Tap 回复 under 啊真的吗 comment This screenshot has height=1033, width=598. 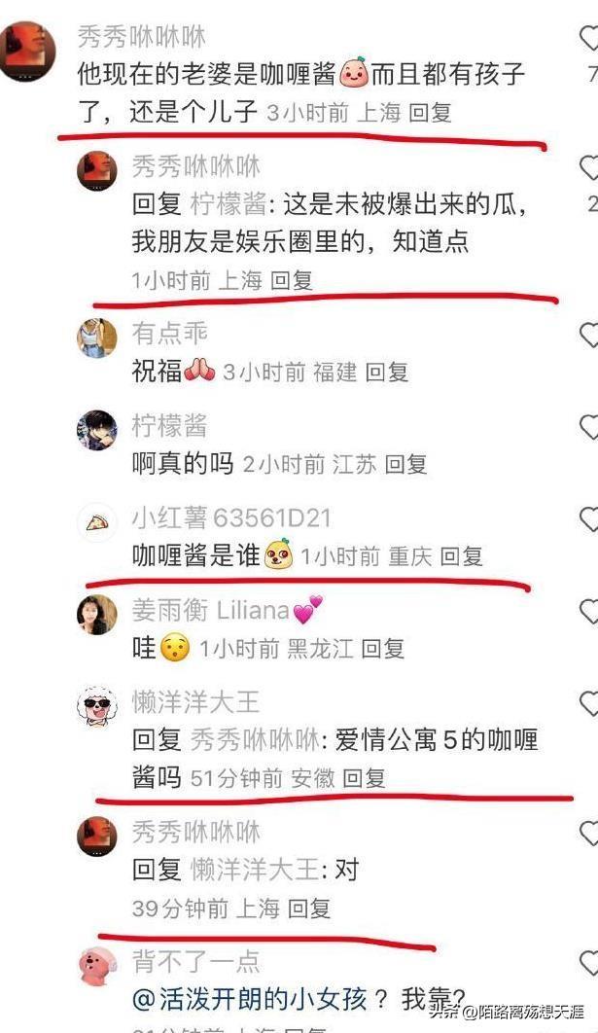pos(405,464)
